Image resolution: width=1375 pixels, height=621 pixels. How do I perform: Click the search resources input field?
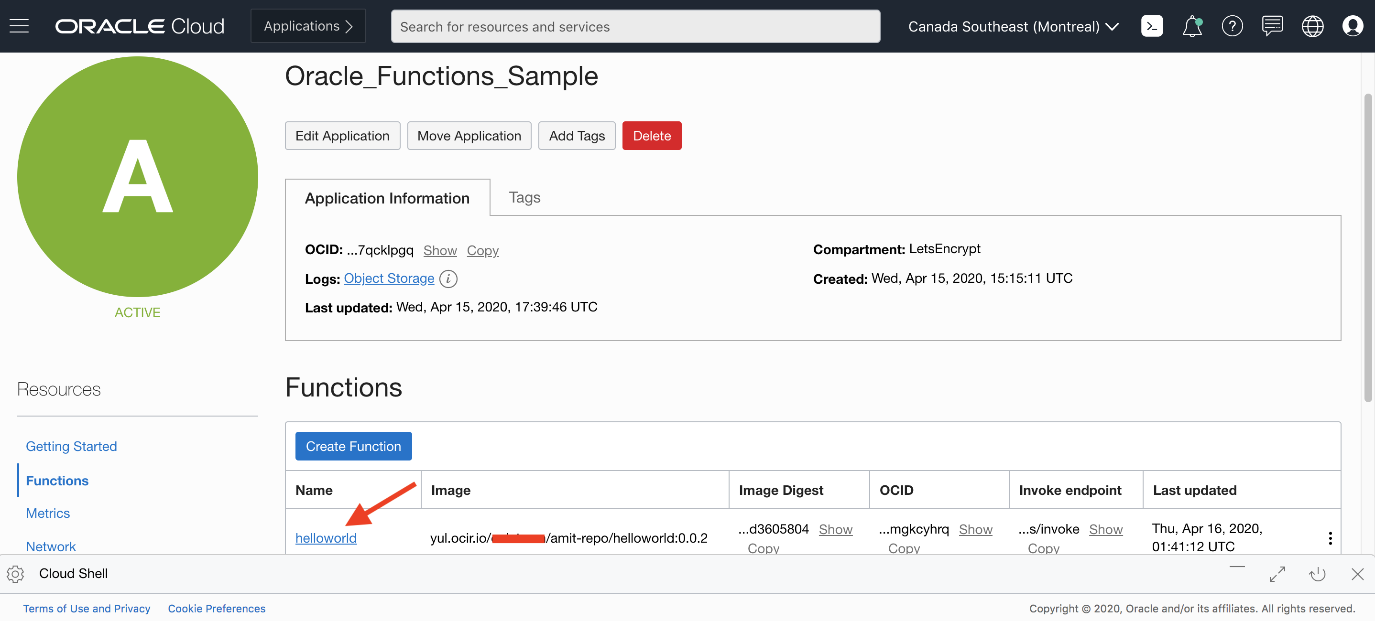pyautogui.click(x=634, y=26)
